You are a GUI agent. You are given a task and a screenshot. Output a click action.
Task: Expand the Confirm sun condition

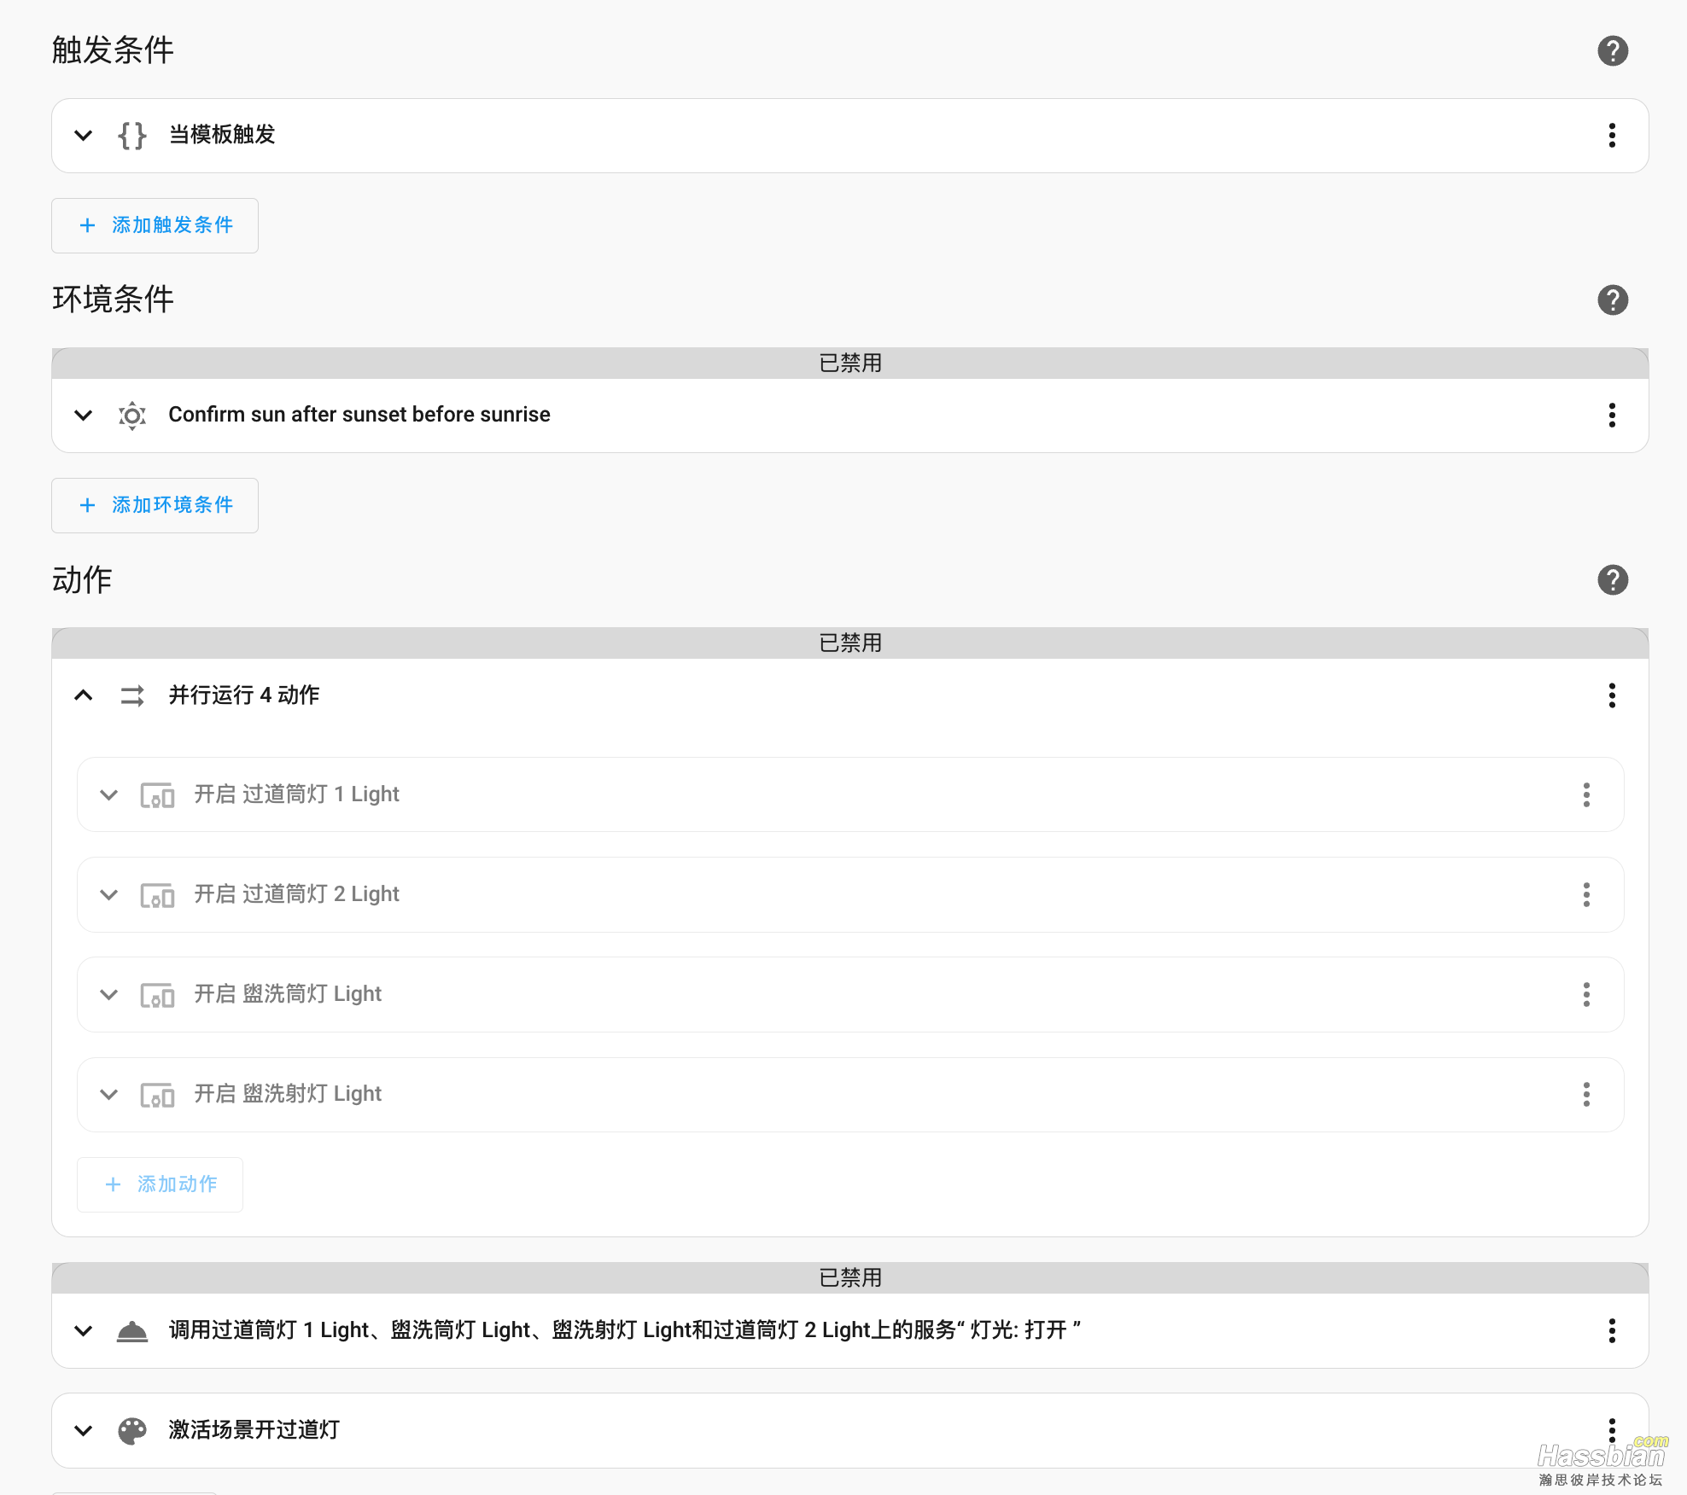click(83, 416)
